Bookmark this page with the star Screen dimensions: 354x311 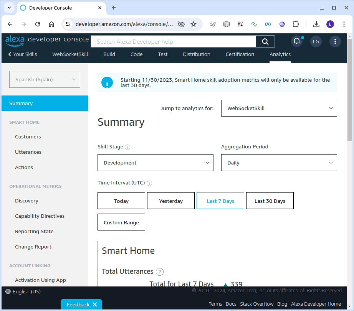tap(194, 24)
